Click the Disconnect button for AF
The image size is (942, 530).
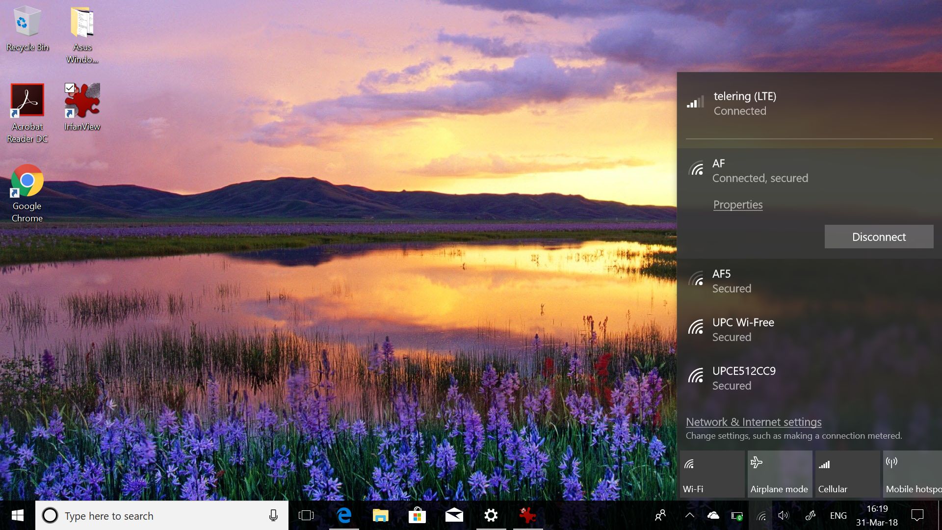pos(878,237)
